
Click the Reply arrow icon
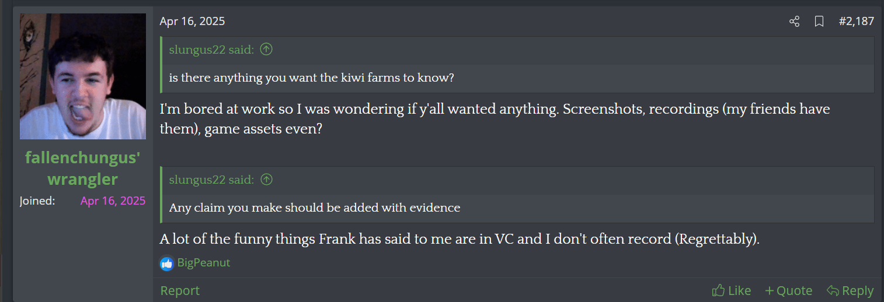pyautogui.click(x=833, y=290)
